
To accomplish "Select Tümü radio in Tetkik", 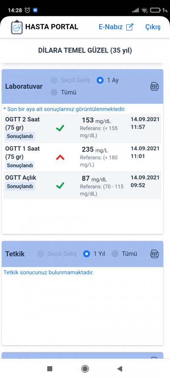I will (x=115, y=254).
